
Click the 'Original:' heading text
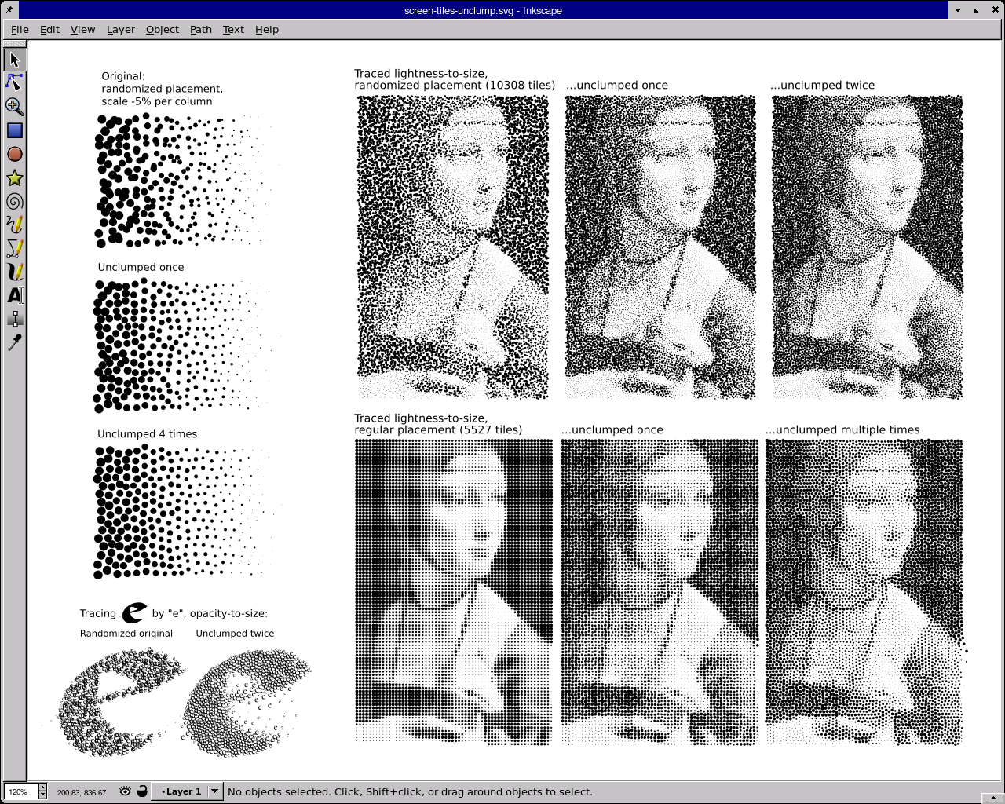tap(123, 76)
